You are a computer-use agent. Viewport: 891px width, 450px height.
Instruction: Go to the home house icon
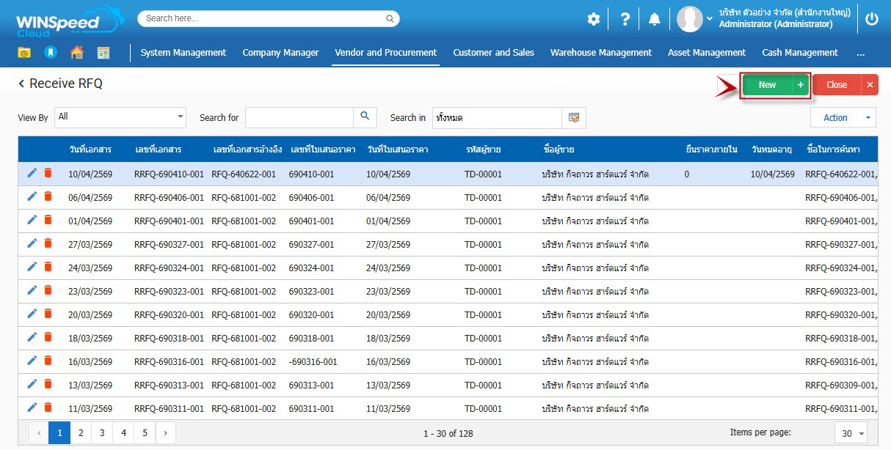(x=76, y=53)
